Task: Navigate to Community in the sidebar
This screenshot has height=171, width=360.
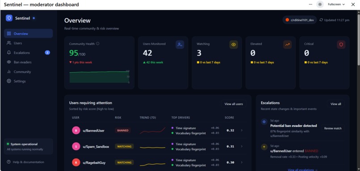Action: (29, 71)
